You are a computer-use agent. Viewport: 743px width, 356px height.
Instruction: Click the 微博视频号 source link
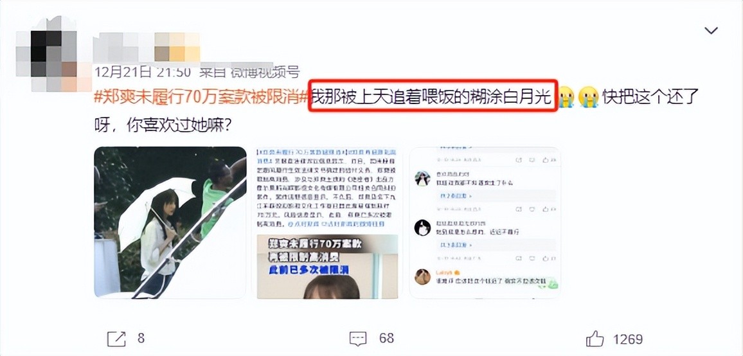[264, 73]
